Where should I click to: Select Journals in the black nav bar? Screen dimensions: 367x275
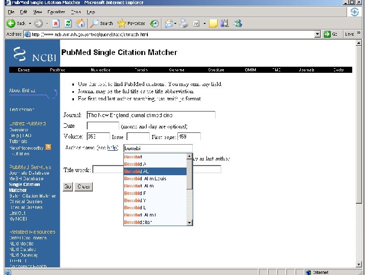[x=307, y=70]
